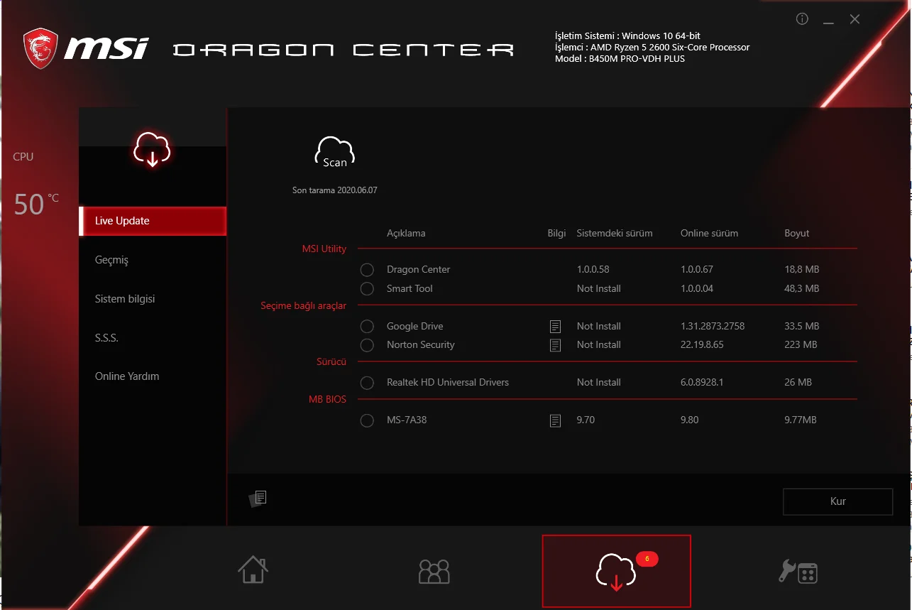Click the info circle icon in title bar
The height and width of the screenshot is (610, 912).
point(802,19)
